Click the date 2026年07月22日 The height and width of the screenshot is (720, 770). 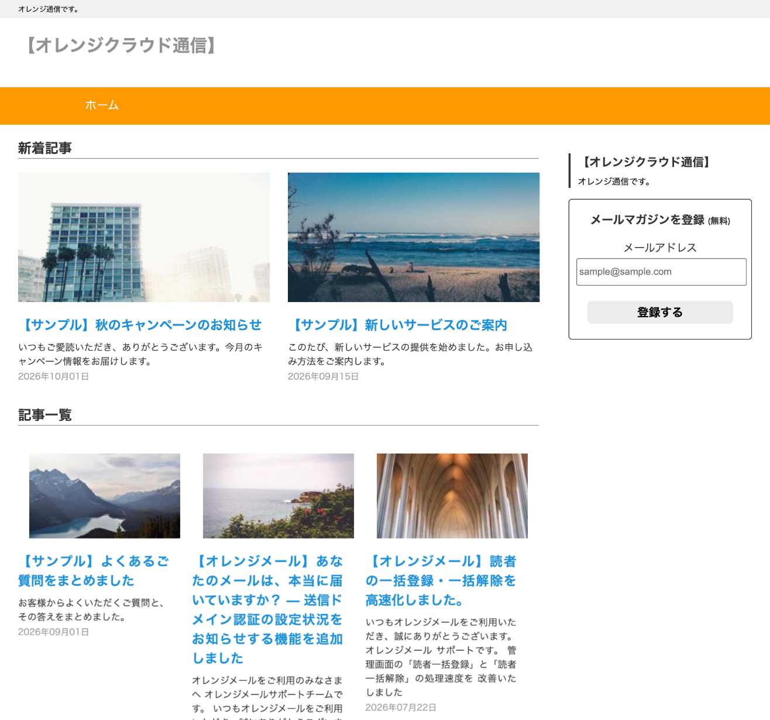(401, 708)
